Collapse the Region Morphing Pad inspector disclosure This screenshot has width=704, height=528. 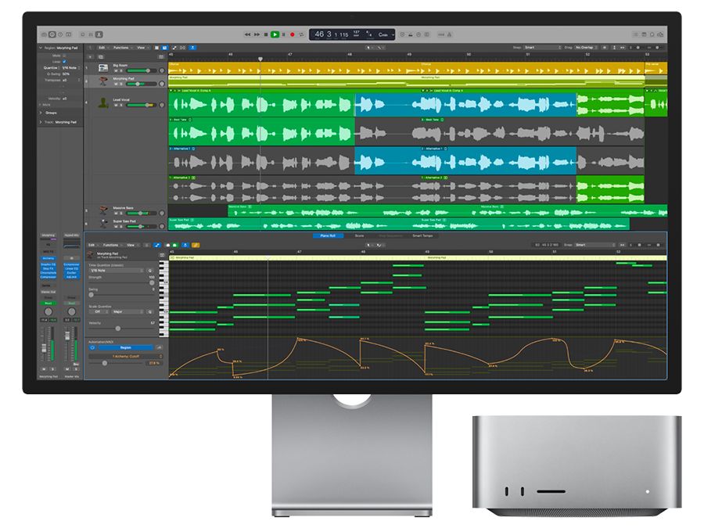click(41, 48)
